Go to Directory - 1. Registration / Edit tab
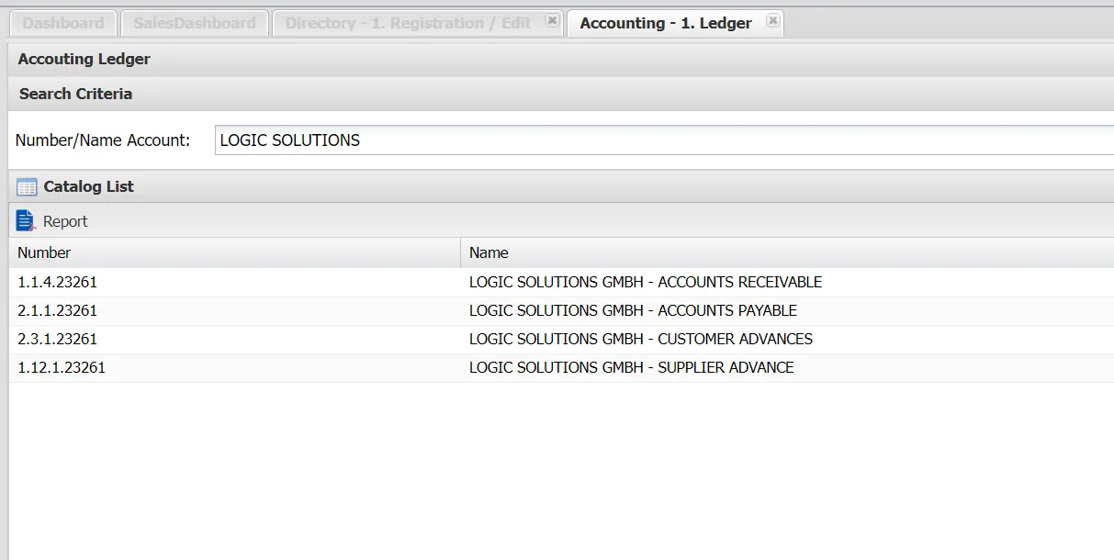1114x560 pixels. click(408, 23)
